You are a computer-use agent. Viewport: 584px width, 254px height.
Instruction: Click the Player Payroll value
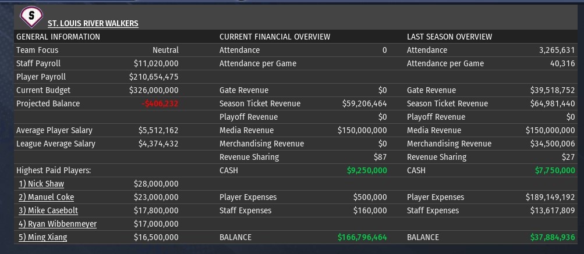[154, 77]
